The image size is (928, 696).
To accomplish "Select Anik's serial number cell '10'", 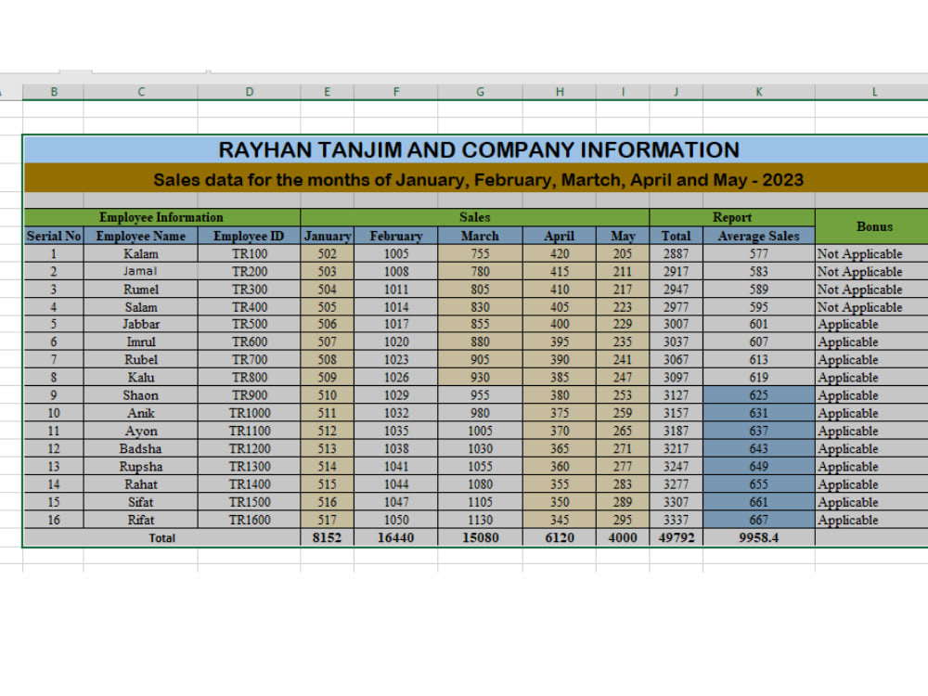I will [53, 413].
